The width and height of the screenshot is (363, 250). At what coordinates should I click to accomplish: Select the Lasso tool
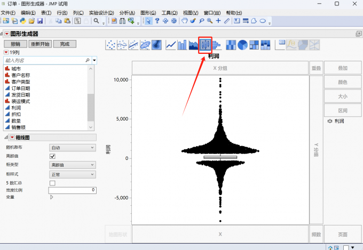point(201,21)
